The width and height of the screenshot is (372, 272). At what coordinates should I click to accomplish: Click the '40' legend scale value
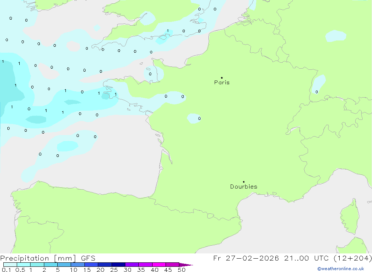pyautogui.click(x=154, y=270)
